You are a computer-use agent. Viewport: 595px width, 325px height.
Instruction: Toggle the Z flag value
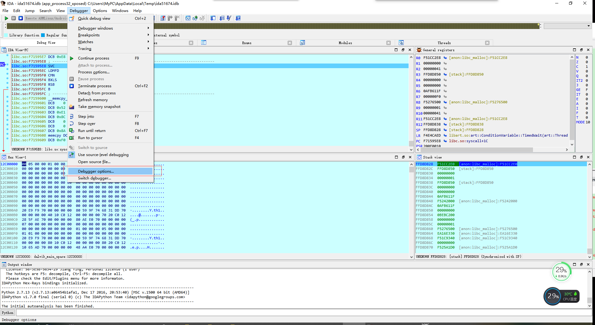(x=587, y=62)
